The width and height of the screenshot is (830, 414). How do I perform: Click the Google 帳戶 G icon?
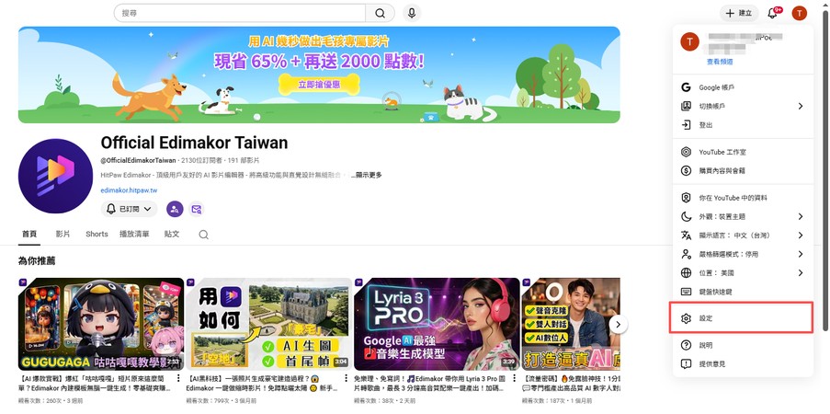(x=686, y=87)
